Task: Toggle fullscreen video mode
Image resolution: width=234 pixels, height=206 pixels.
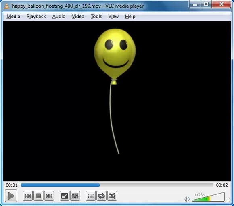Action: [x=65, y=196]
